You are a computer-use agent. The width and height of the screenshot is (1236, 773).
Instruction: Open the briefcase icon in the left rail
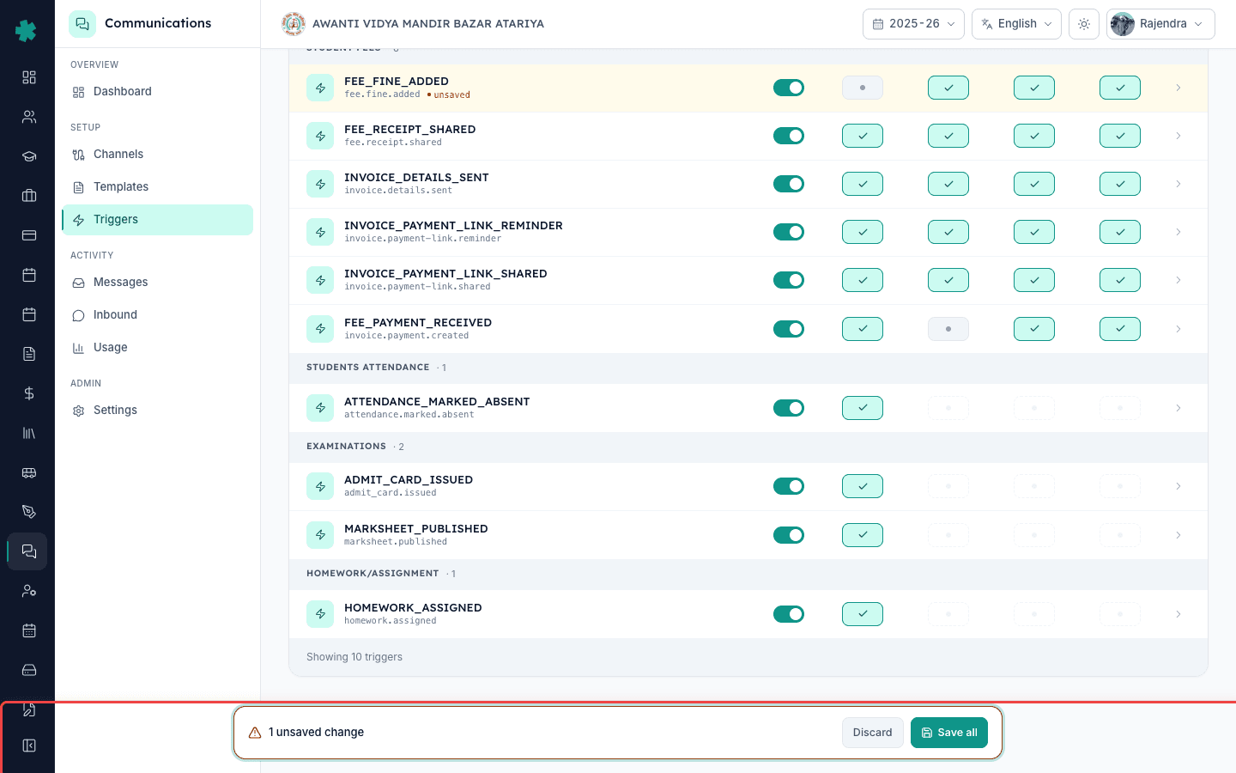[29, 196]
